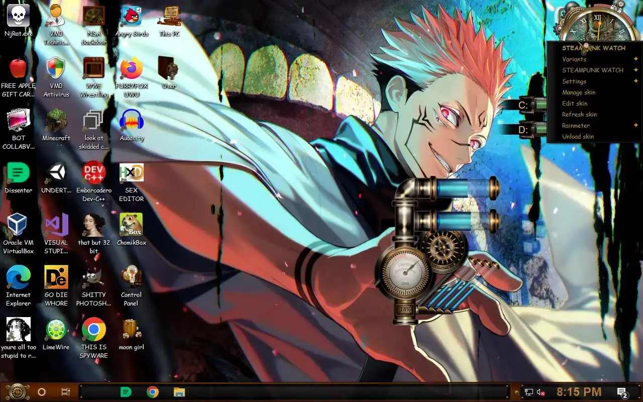Click the steampunk CPU gauge dial
This screenshot has height=402, width=643.
405,272
